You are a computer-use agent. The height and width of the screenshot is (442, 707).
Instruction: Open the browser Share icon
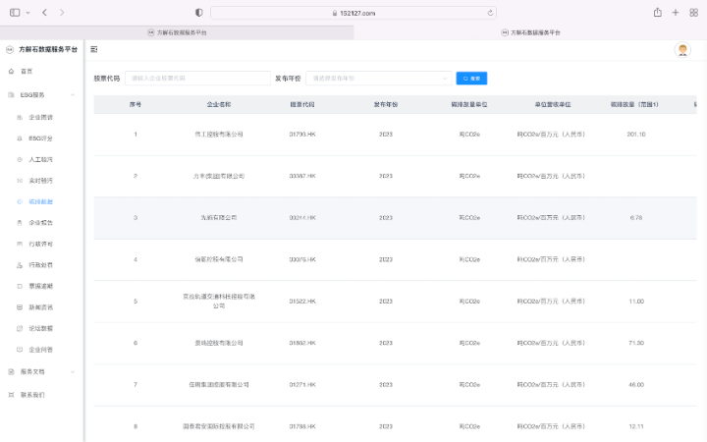(658, 13)
